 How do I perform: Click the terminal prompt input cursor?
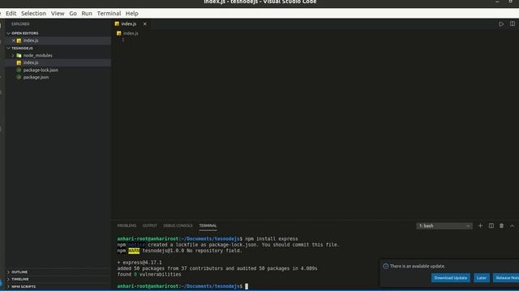[x=247, y=286]
